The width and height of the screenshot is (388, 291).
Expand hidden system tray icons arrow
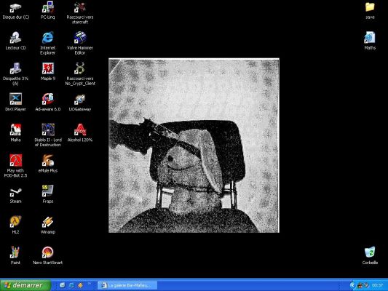tap(352, 286)
